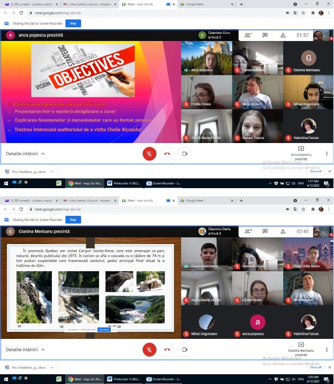Image resolution: width=334 pixels, height=384 pixels.
Task: Open more options dots in lower Meet window
Action: (327, 350)
